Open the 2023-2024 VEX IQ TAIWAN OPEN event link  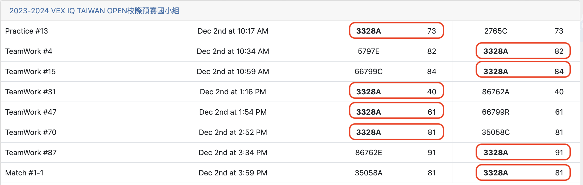click(x=94, y=11)
